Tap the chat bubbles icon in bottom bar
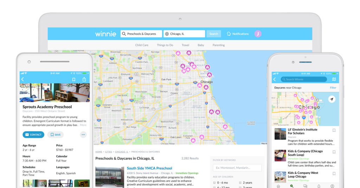This screenshot has height=188, width=360. 305,186
